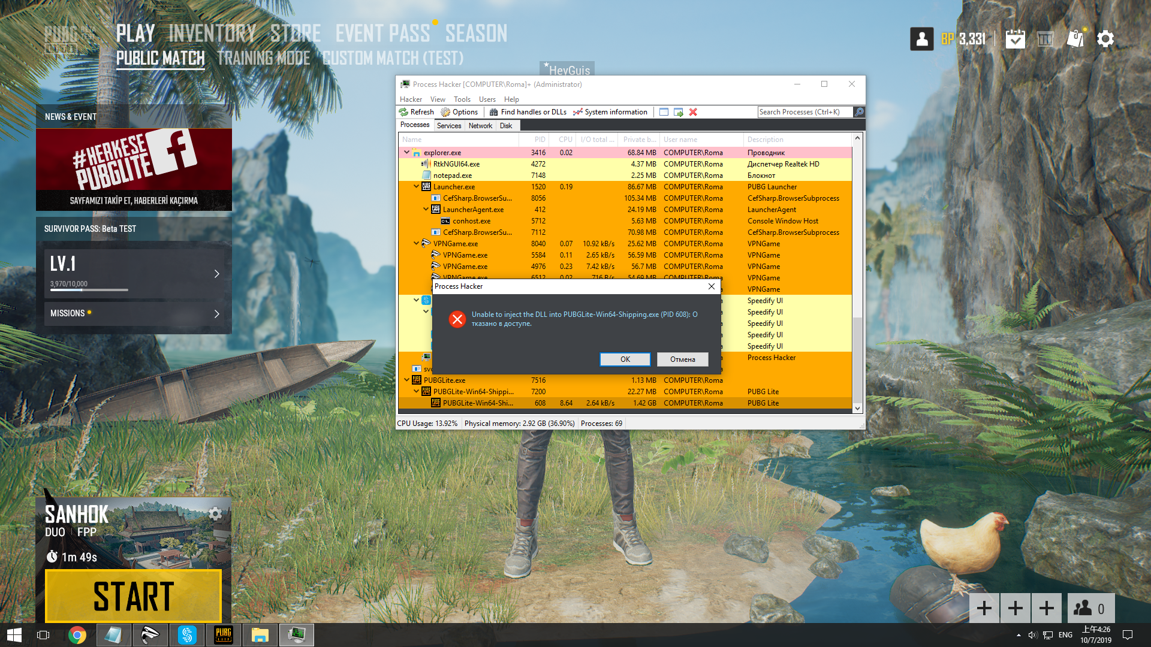Switch to Training Mode
The image size is (1151, 647).
click(264, 58)
